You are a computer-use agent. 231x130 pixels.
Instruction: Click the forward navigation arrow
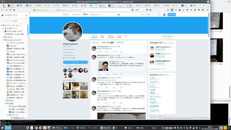[x=6, y=10]
